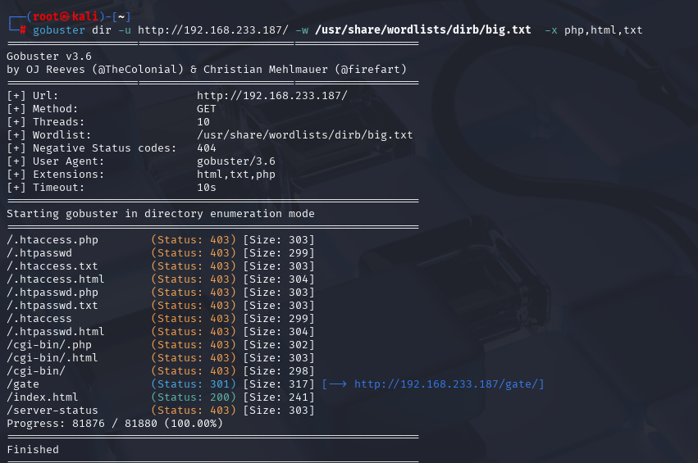Select the Url value http://192.168.233.187/
The image size is (698, 463).
(x=272, y=96)
